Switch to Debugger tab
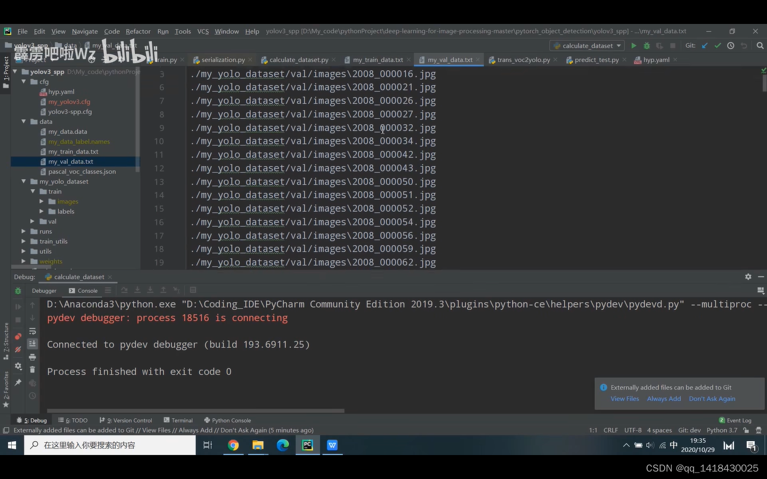Image resolution: width=767 pixels, height=479 pixels. click(44, 291)
